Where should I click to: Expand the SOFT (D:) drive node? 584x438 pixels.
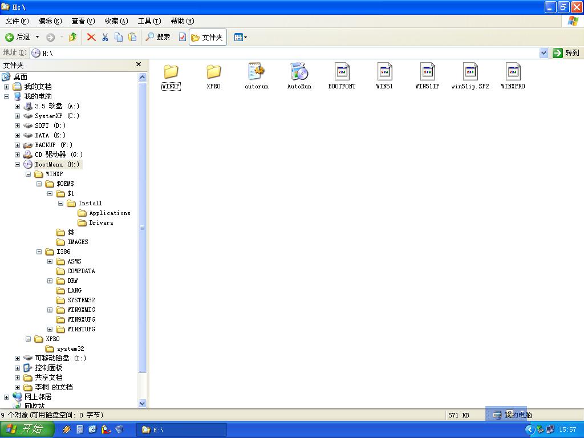click(x=17, y=125)
